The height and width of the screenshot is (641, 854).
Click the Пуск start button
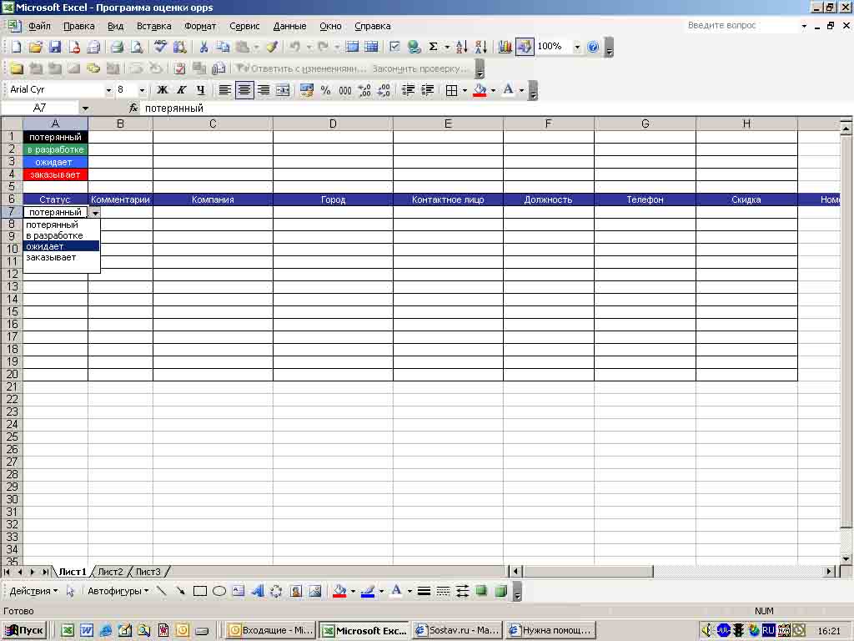coord(25,630)
